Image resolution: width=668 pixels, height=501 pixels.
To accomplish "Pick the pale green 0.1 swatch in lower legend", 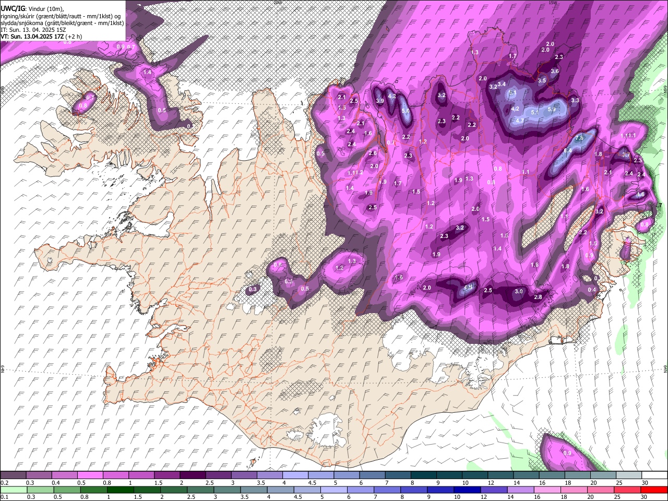I will point(14,490).
